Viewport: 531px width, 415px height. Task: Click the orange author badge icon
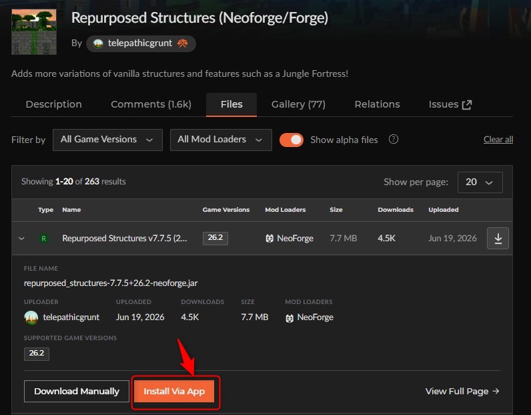pos(183,43)
